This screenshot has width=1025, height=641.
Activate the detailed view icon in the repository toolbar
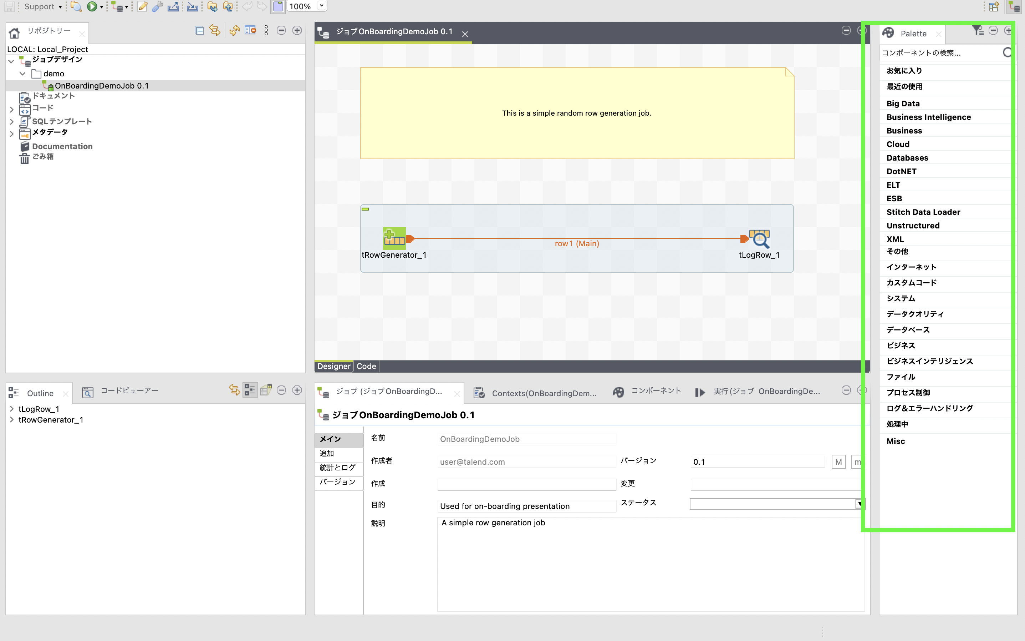251,30
